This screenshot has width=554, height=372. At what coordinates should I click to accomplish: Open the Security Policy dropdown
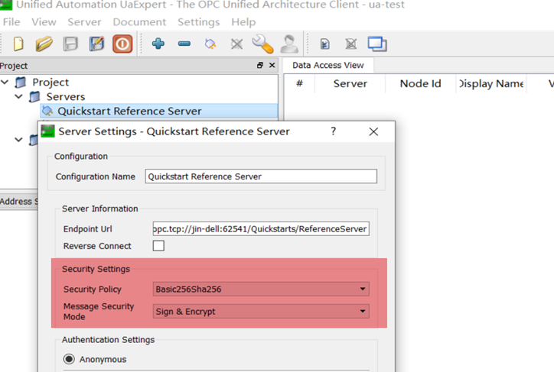(261, 290)
